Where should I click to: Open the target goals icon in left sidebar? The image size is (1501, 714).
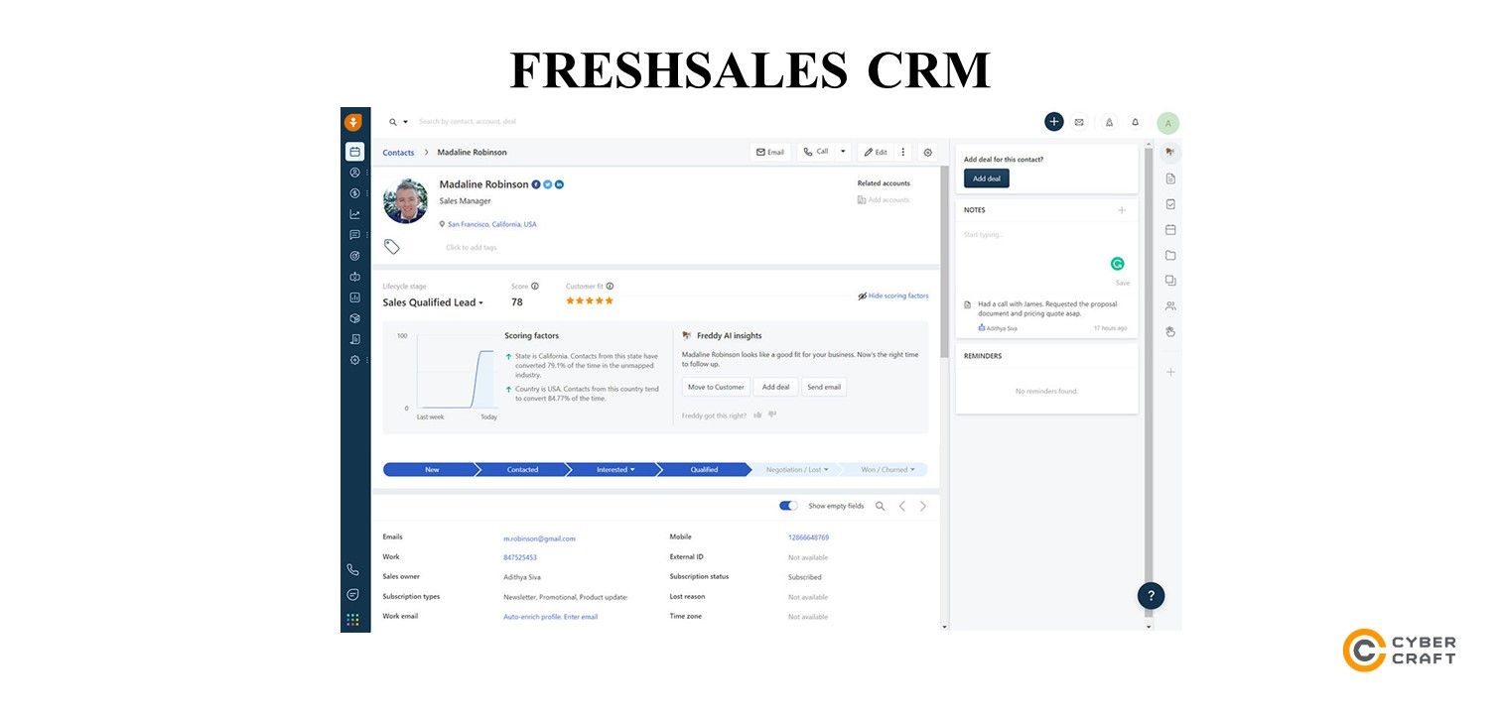354,256
